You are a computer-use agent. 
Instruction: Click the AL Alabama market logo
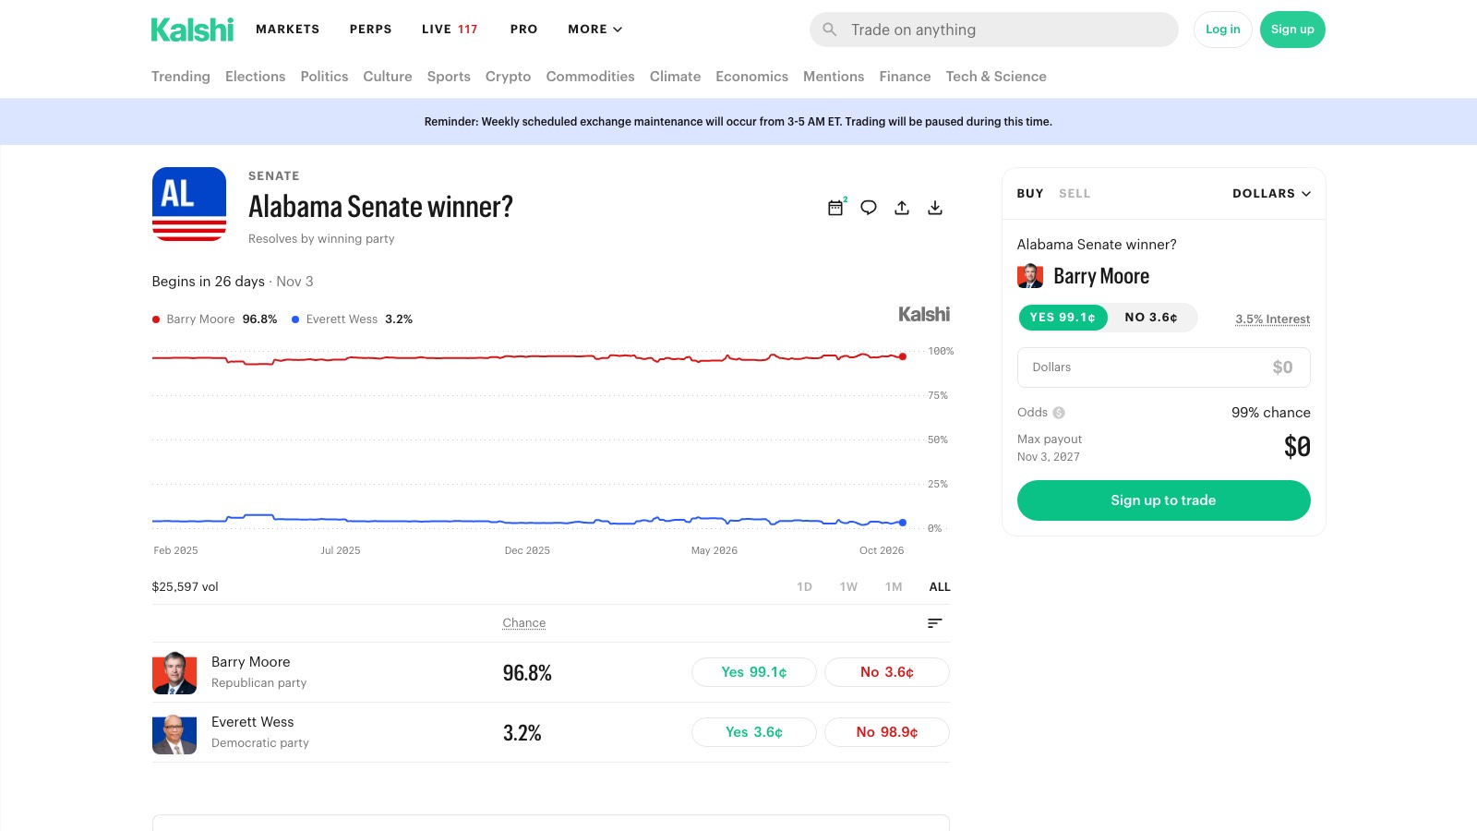pyautogui.click(x=189, y=204)
